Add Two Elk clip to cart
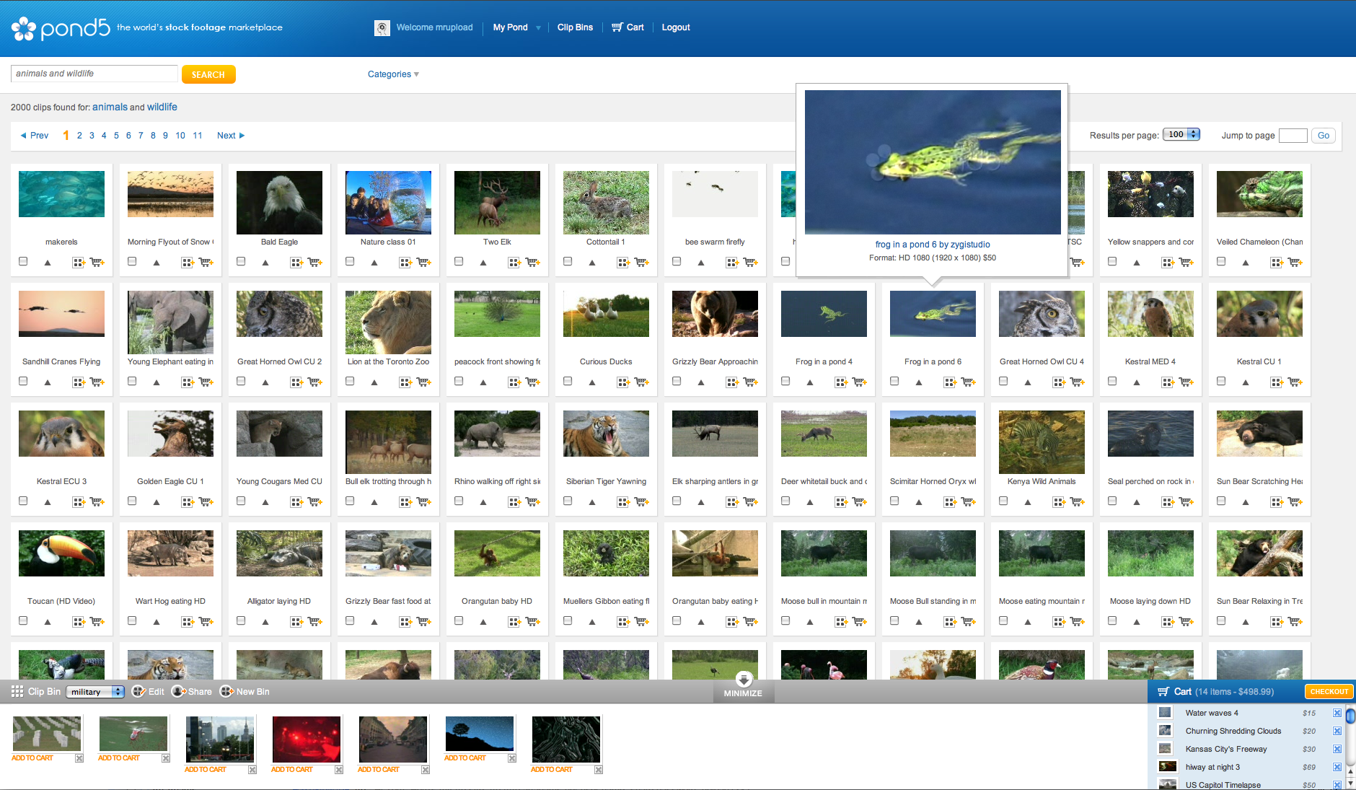This screenshot has height=790, width=1356. 533,262
